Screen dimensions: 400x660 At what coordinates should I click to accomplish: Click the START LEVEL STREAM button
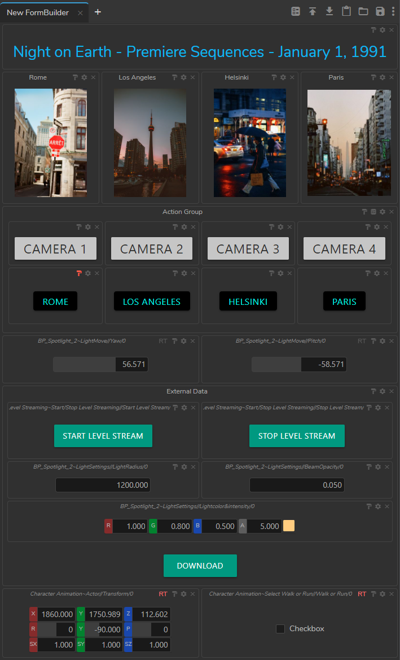103,436
